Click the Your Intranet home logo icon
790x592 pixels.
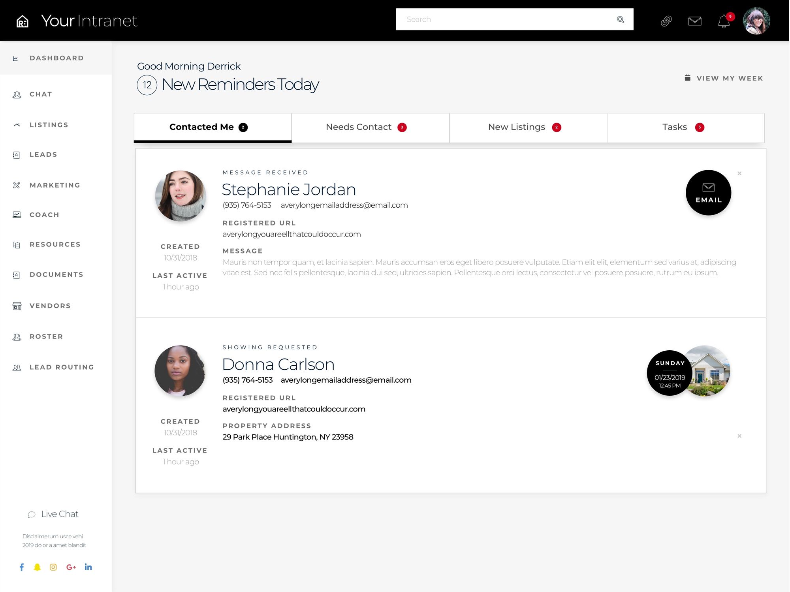tap(23, 21)
